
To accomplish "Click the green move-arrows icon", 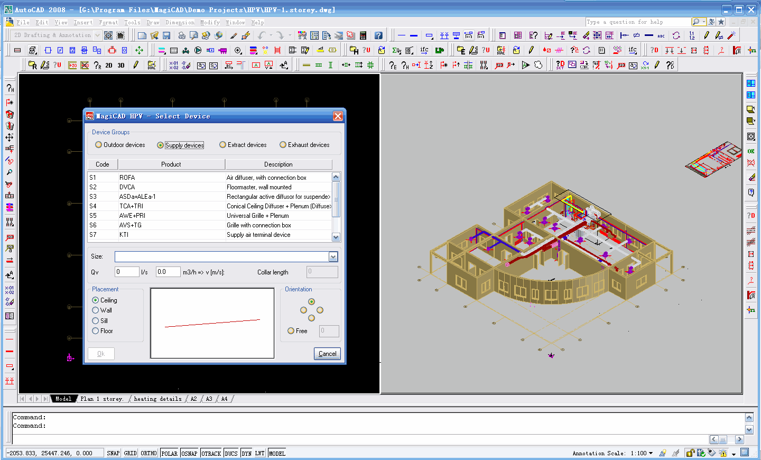I will pyautogui.click(x=139, y=50).
